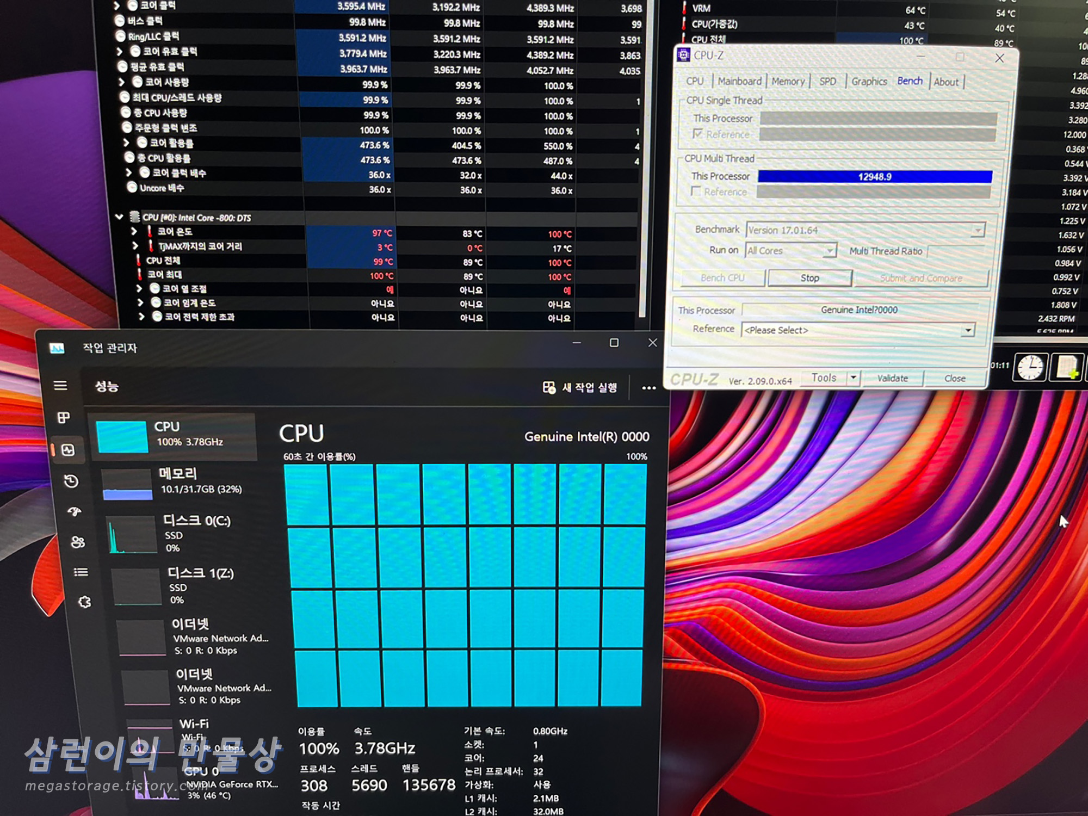This screenshot has width=1088, height=816.
Task: Open Reference Please Select dropdown
Action: pyautogui.click(x=968, y=330)
